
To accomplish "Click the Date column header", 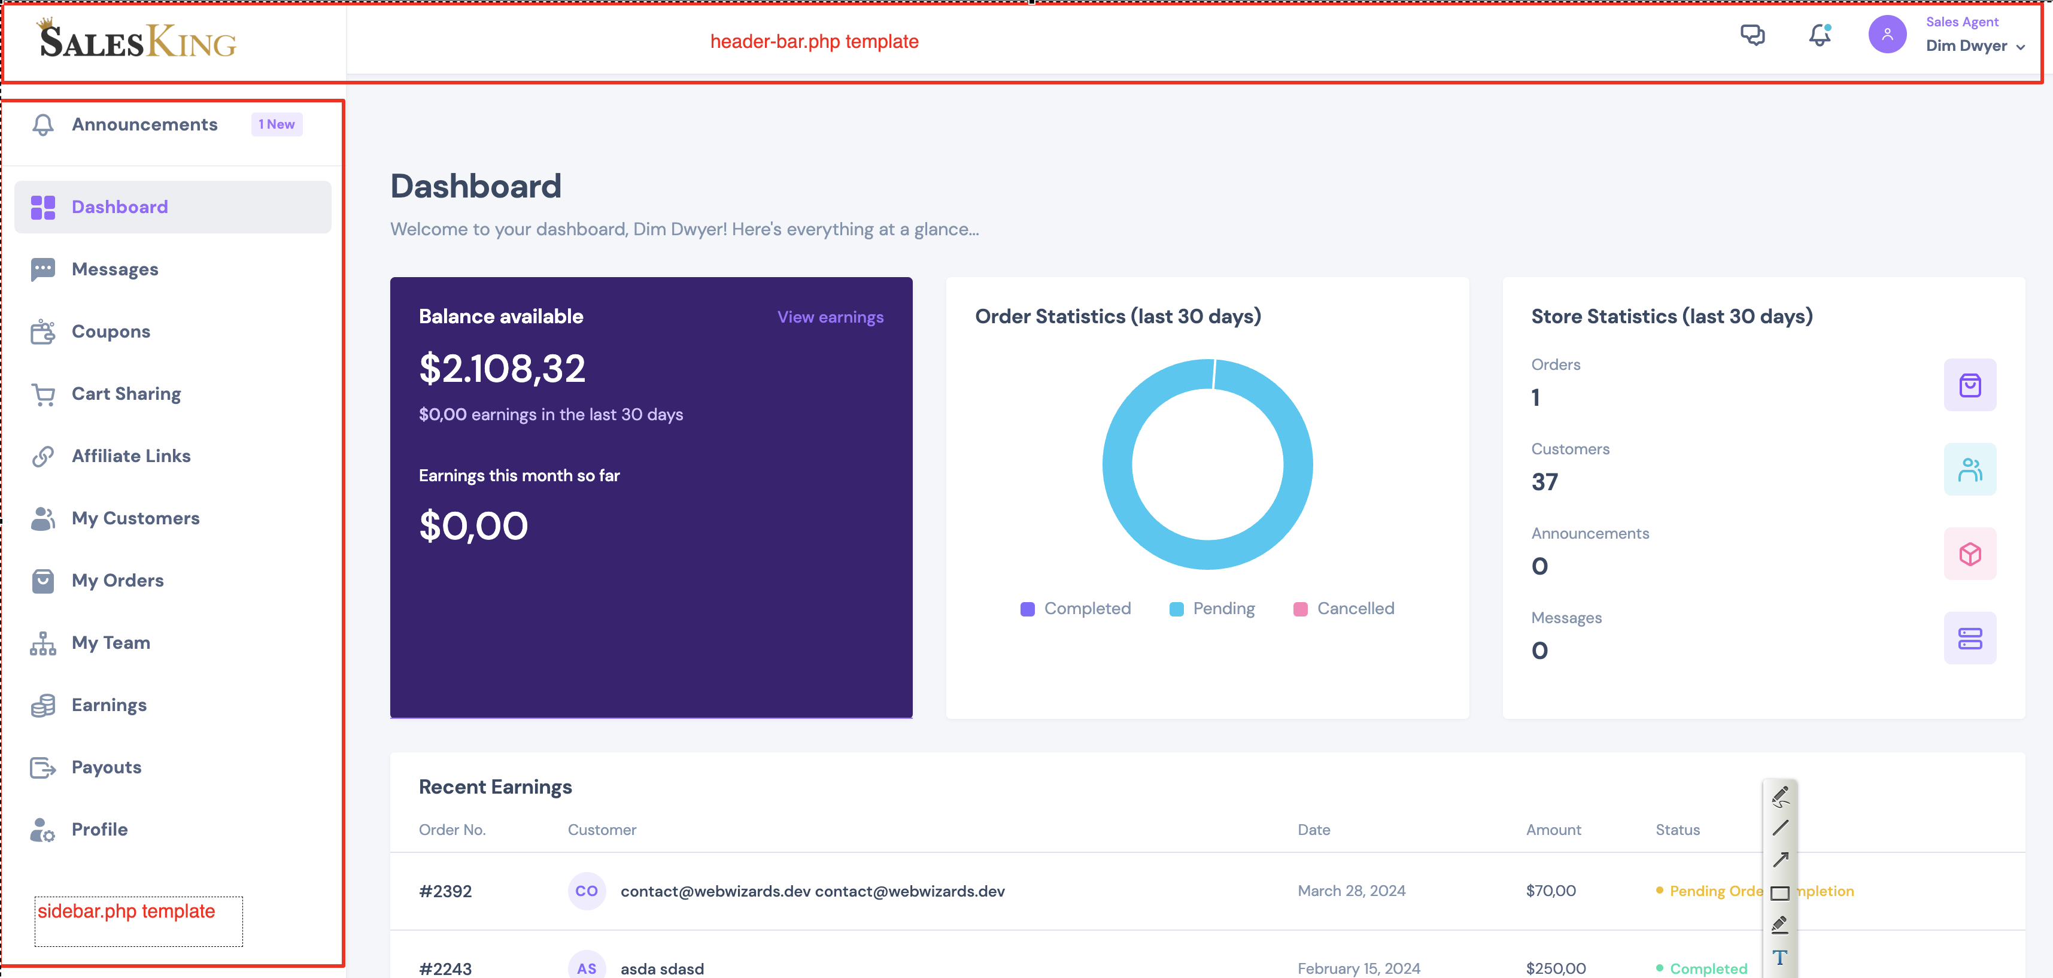I will pyautogui.click(x=1313, y=830).
